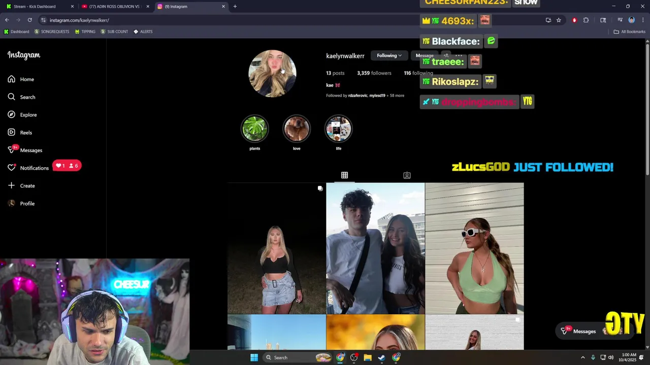Open Steam from taskbar
The image size is (650, 365).
381,357
